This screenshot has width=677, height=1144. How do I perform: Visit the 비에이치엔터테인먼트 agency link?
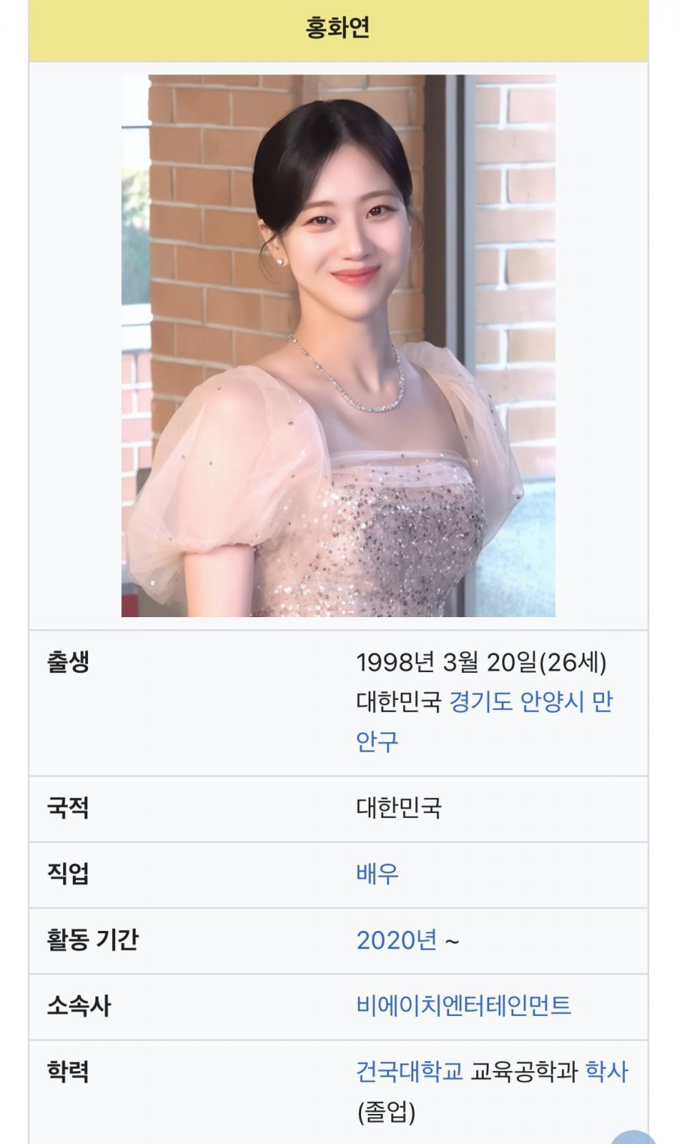pos(463,1006)
